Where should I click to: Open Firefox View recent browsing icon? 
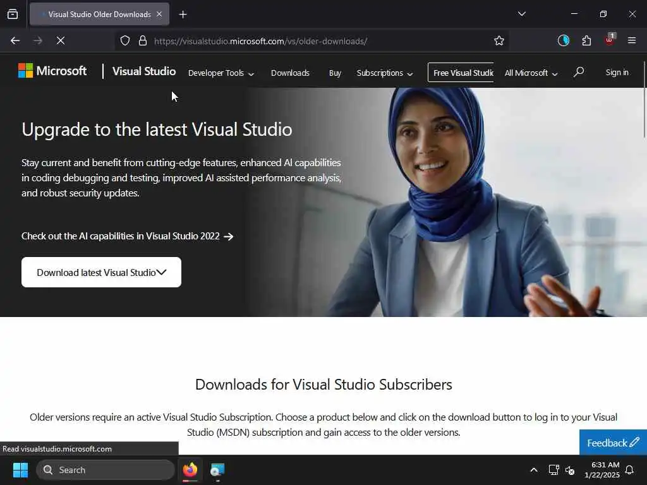click(13, 14)
